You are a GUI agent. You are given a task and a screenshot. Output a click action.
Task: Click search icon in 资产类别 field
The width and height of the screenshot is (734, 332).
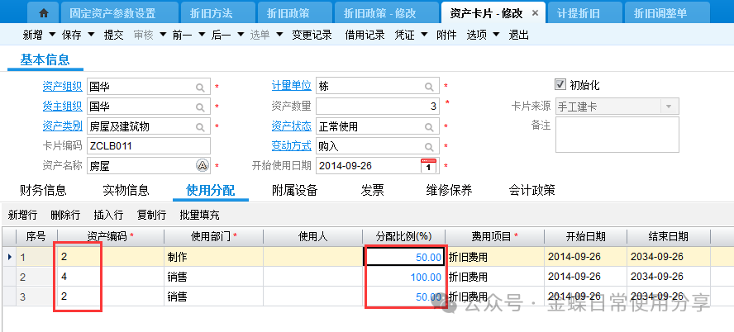tap(201, 126)
